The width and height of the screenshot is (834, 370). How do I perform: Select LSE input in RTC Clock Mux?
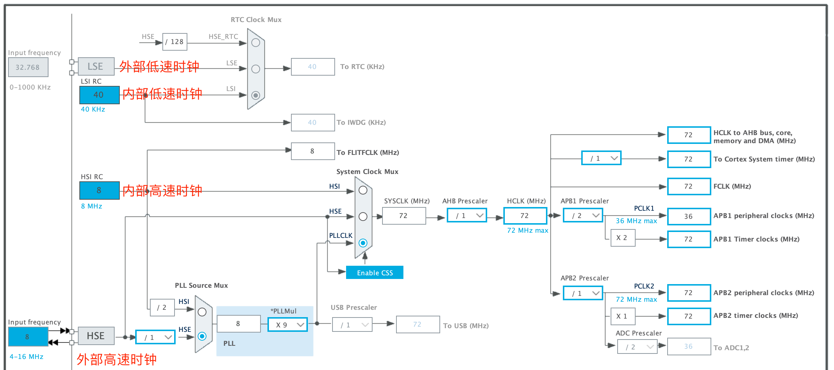[x=256, y=69]
